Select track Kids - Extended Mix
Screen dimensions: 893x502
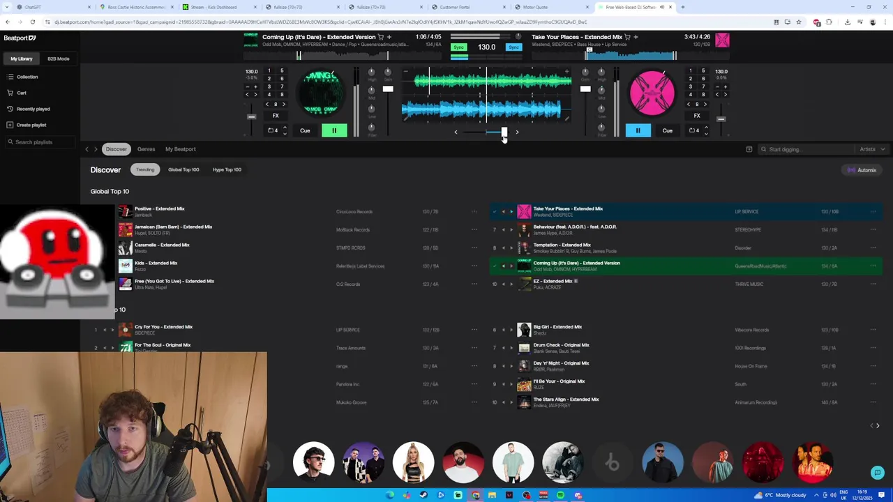(x=156, y=263)
